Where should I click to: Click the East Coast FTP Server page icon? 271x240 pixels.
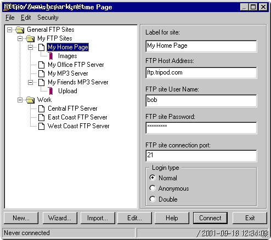point(41,117)
